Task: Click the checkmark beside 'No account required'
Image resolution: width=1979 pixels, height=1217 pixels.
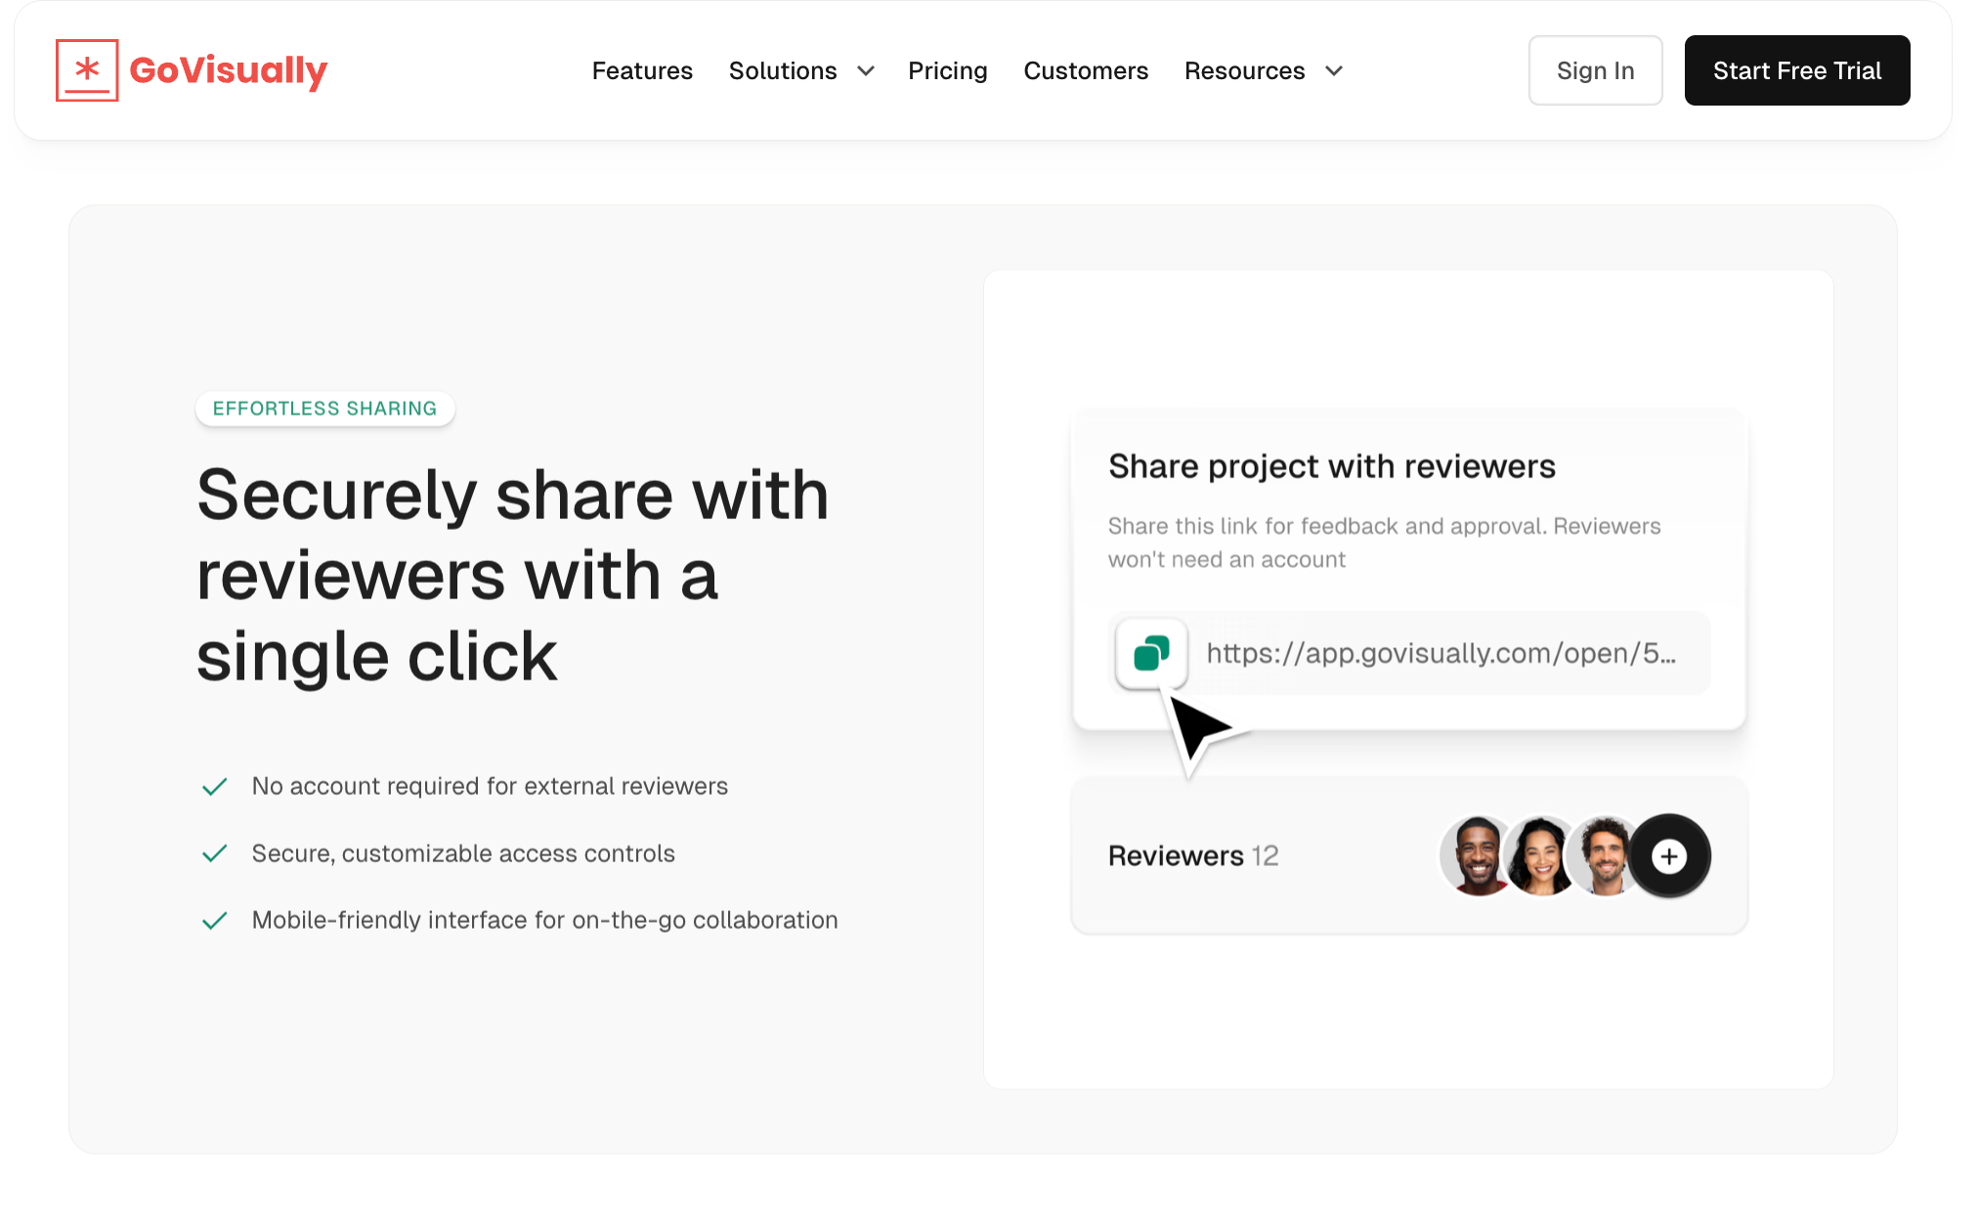Action: click(215, 785)
